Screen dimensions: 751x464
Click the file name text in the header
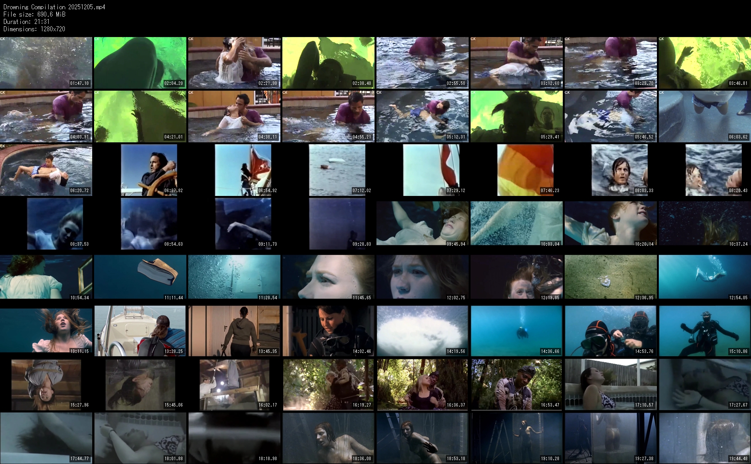[x=54, y=7]
